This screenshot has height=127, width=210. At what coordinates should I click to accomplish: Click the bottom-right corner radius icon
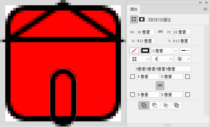click(188, 95)
